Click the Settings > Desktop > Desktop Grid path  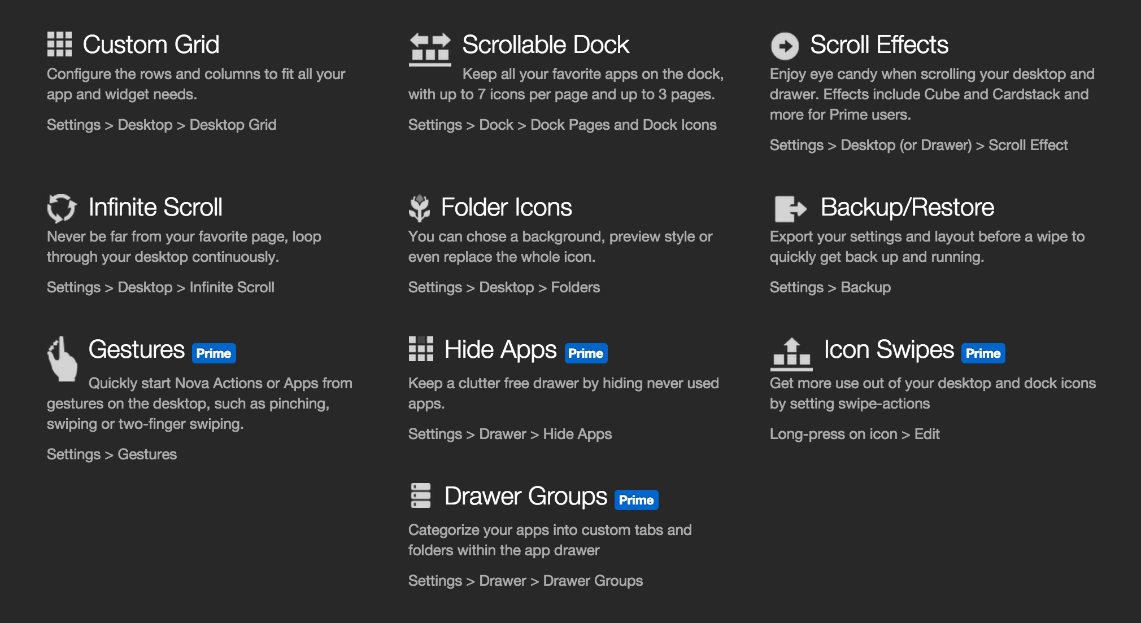[x=162, y=125]
